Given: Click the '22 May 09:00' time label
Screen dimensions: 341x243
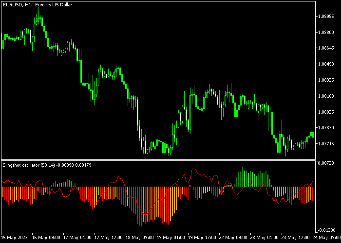Looking at the screenshot, I should click(233, 238).
